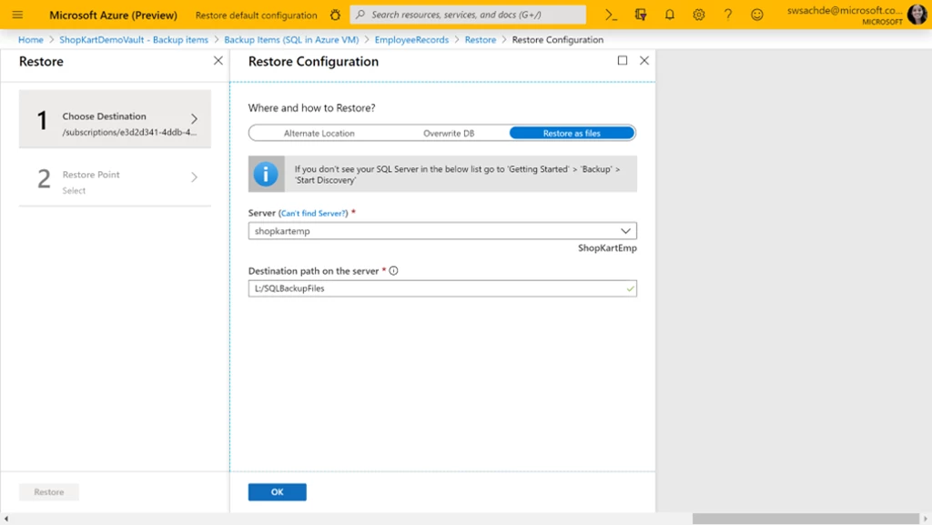Image resolution: width=932 pixels, height=525 pixels.
Task: Expand the Choose Destination step
Action: [x=115, y=119]
